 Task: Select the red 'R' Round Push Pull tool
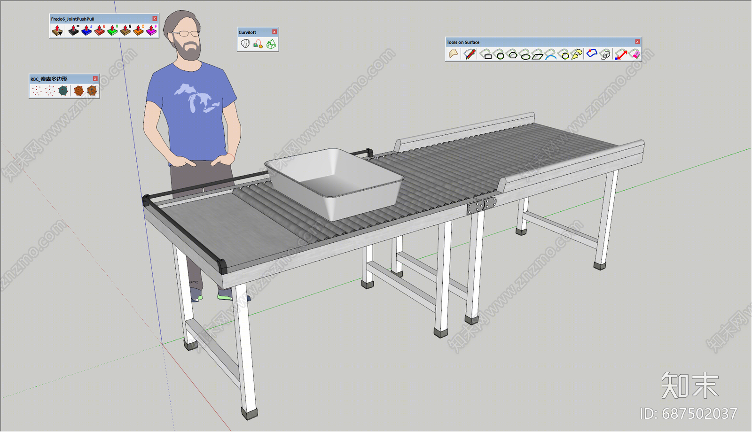click(x=100, y=31)
